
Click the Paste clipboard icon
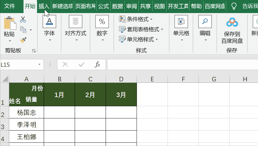pyautogui.click(x=10, y=23)
